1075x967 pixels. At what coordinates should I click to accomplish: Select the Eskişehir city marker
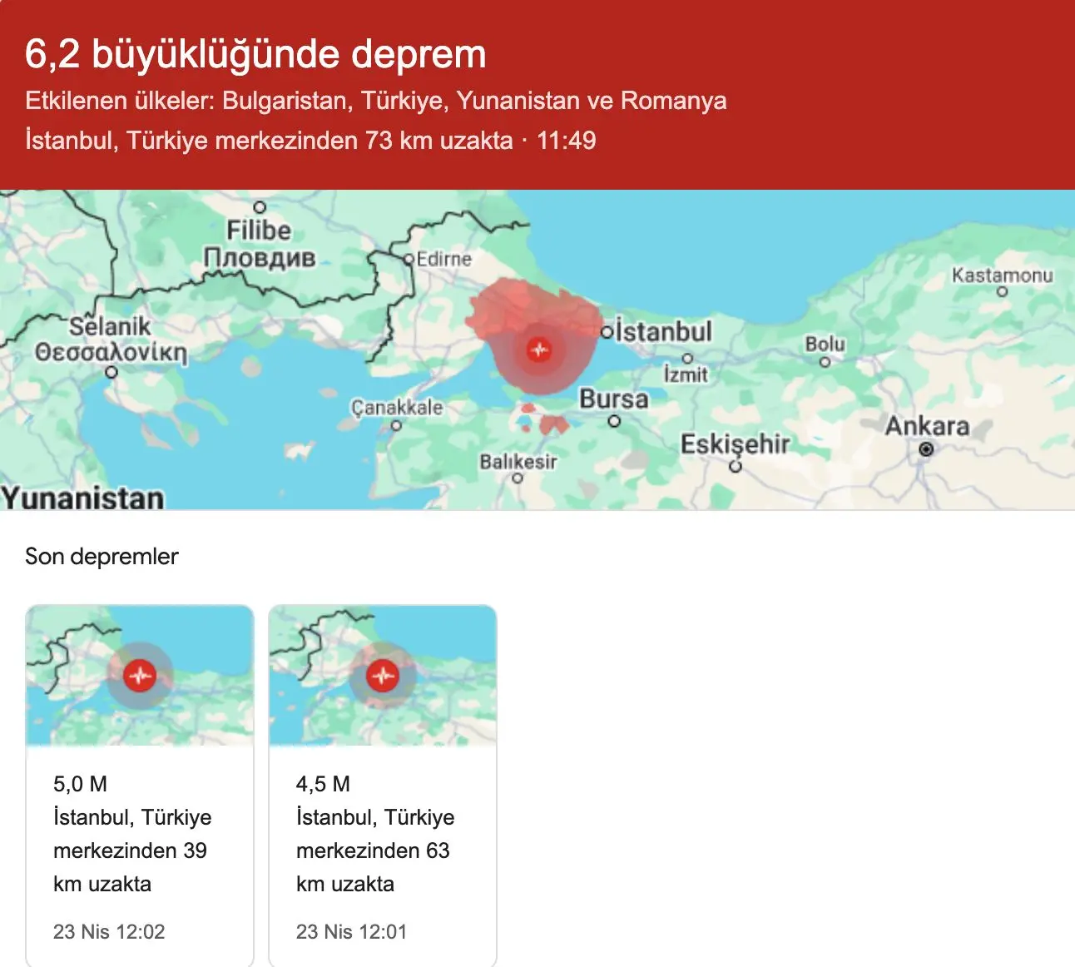coord(735,466)
